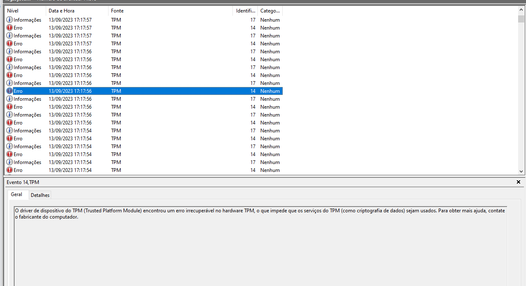
Task: Click the vertical scrollbar thumb of the event list
Action: click(521, 19)
